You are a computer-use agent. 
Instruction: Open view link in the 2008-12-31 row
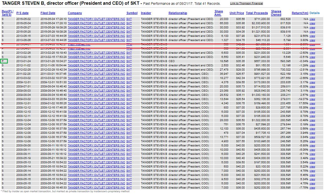[312, 103]
